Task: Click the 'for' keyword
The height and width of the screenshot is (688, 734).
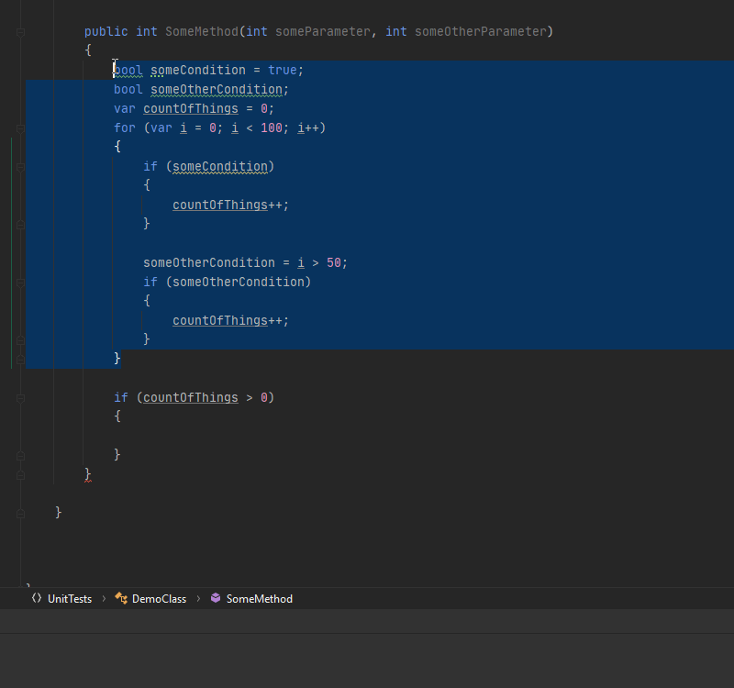Action: click(125, 128)
